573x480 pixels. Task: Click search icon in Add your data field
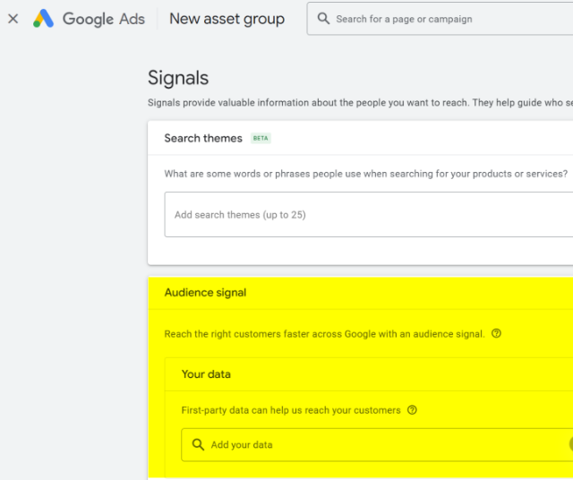[x=199, y=445]
